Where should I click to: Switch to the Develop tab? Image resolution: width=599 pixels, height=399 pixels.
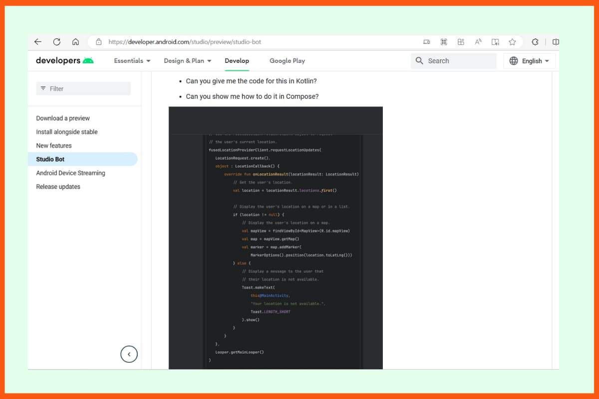point(237,60)
